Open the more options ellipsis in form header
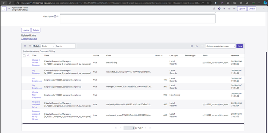This screenshot has height=133, width=268. [234, 8]
